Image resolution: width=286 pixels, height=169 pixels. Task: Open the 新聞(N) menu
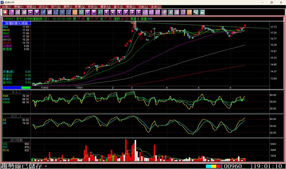80,7
